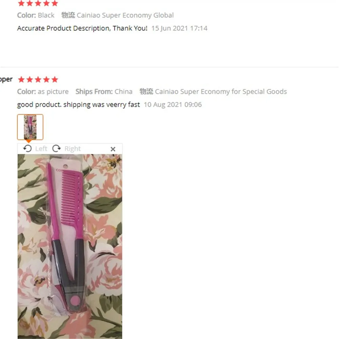Click logistics icon before Cainiao Special Goods
The height and width of the screenshot is (339, 339).
tap(146, 92)
